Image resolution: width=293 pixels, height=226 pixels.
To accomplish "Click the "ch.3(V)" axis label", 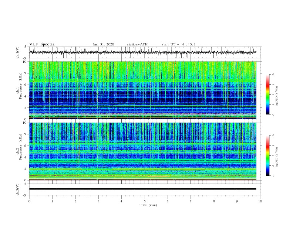I will click(x=18, y=189).
